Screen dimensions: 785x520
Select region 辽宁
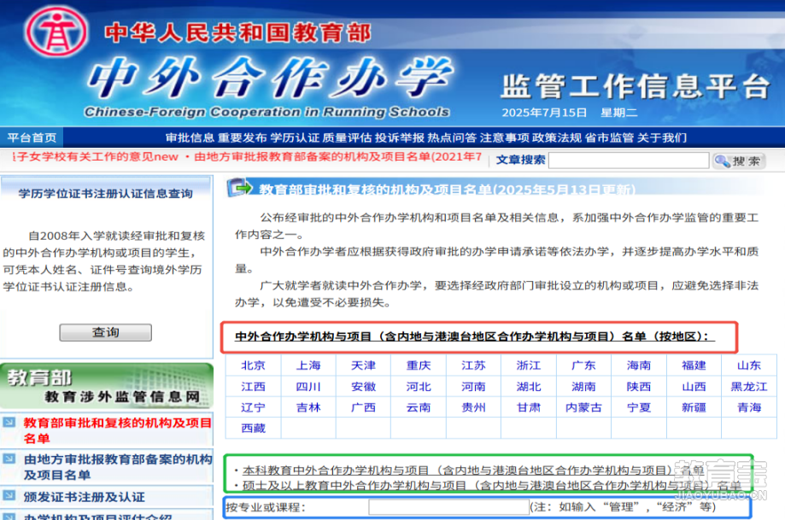[x=254, y=407]
